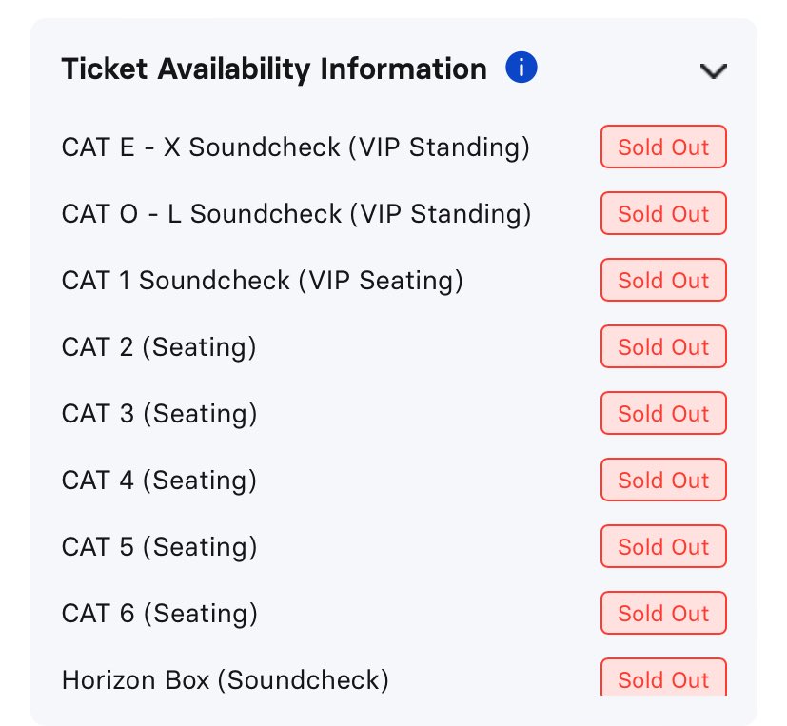Screen dimensions: 787x726
Task: Select the CAT 3 (Seating) label
Action: click(x=159, y=414)
